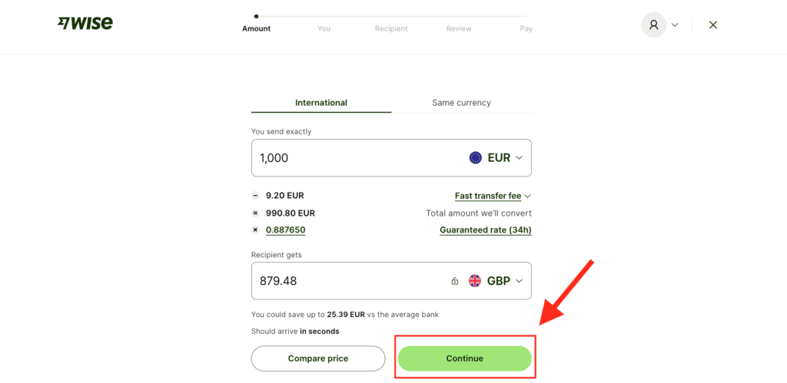Image resolution: width=787 pixels, height=383 pixels.
Task: Click the minus fee icon
Action: coord(255,196)
